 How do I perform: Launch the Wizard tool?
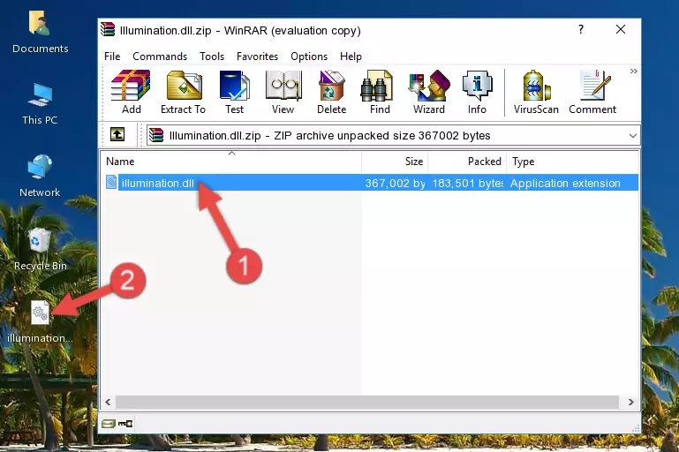tap(429, 92)
